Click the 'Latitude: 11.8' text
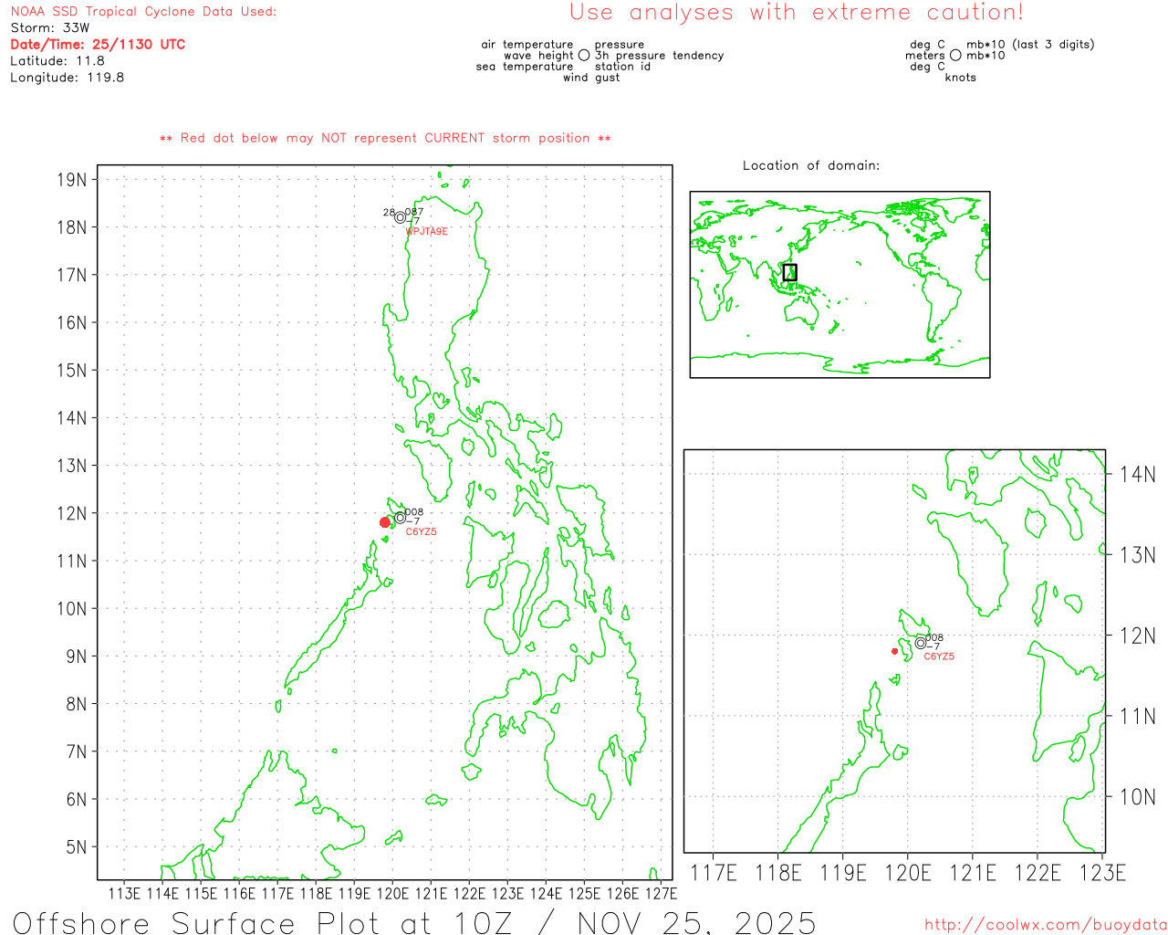1168x935 pixels. 57,61
